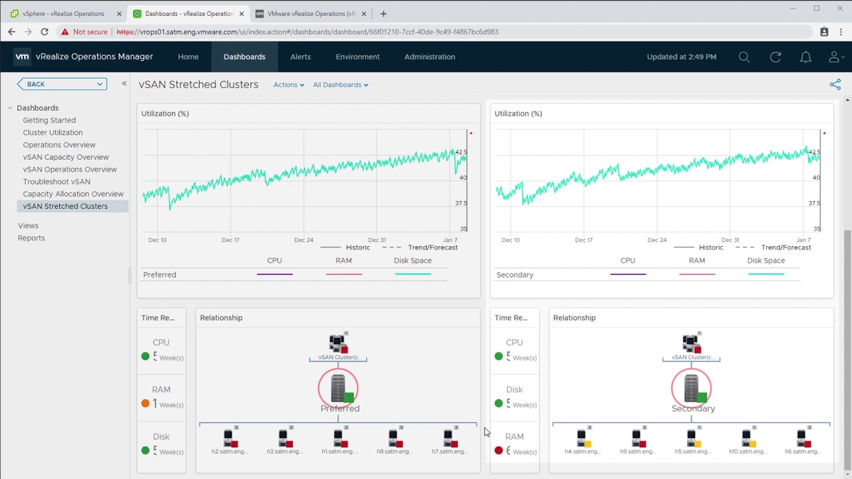Open Troubleshoot vSAN dashboard link
The height and width of the screenshot is (479, 852).
pyautogui.click(x=57, y=182)
